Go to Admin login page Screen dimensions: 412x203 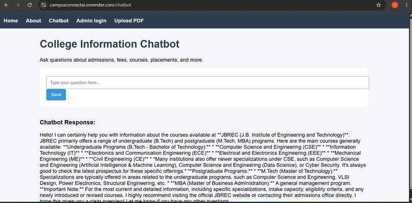91,21
